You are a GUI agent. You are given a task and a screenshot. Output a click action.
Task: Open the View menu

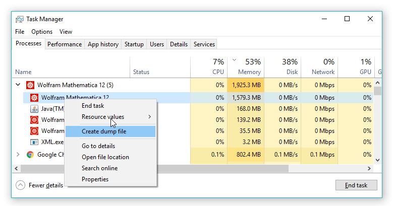click(x=66, y=32)
